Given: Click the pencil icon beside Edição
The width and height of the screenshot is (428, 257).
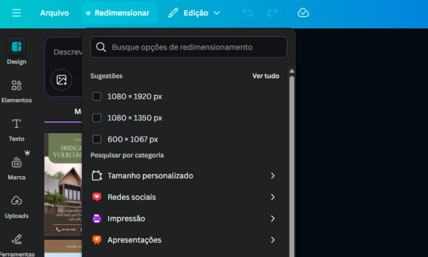Looking at the screenshot, I should coord(173,13).
